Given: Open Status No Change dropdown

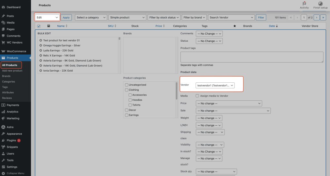Looking at the screenshot, I should pos(209,41).
